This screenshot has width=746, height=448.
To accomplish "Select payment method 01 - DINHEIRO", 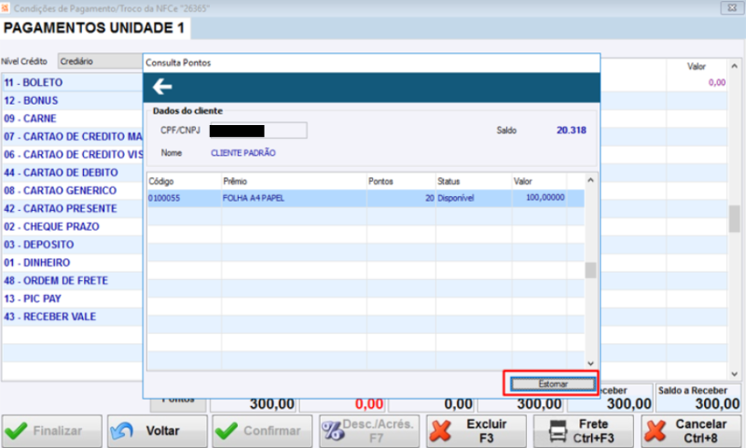I will pyautogui.click(x=73, y=263).
